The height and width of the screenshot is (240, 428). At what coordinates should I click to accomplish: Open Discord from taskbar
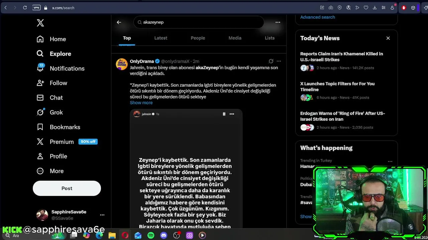(164, 235)
